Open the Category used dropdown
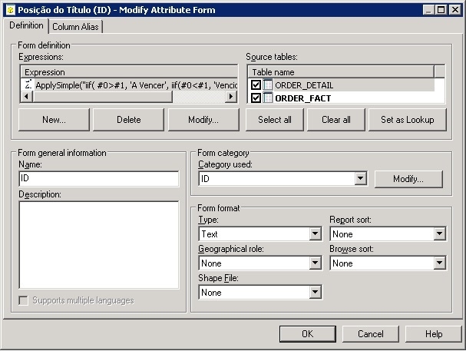This screenshot has height=351, width=466. 361,178
